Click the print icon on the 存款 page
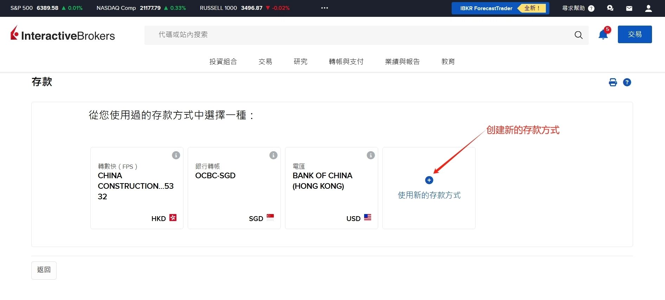This screenshot has height=300, width=665. pos(613,82)
